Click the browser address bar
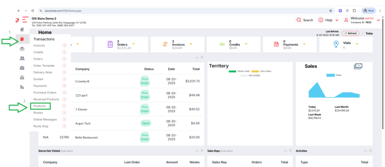The width and height of the screenshot is (385, 167). click(x=184, y=11)
